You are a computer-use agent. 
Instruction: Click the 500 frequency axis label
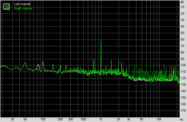coord(83,119)
